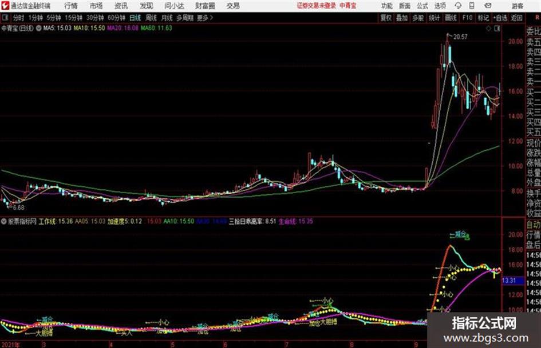
Task: Switch to 5分钟 chart period
Action: click(x=54, y=18)
